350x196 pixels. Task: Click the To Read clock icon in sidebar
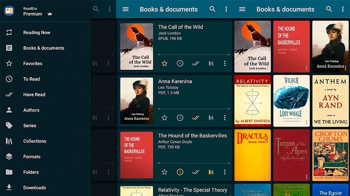(x=9, y=79)
